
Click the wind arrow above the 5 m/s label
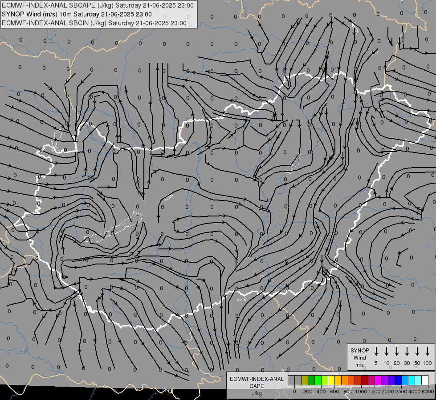click(x=376, y=352)
